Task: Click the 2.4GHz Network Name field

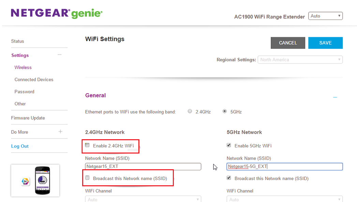Action: 143,167
